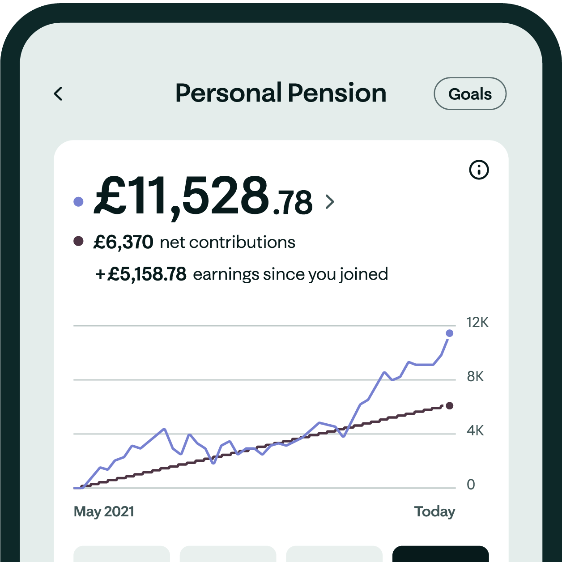The image size is (562, 562).
Task: Click the +£5,158.78 earnings line
Action: coord(242,274)
